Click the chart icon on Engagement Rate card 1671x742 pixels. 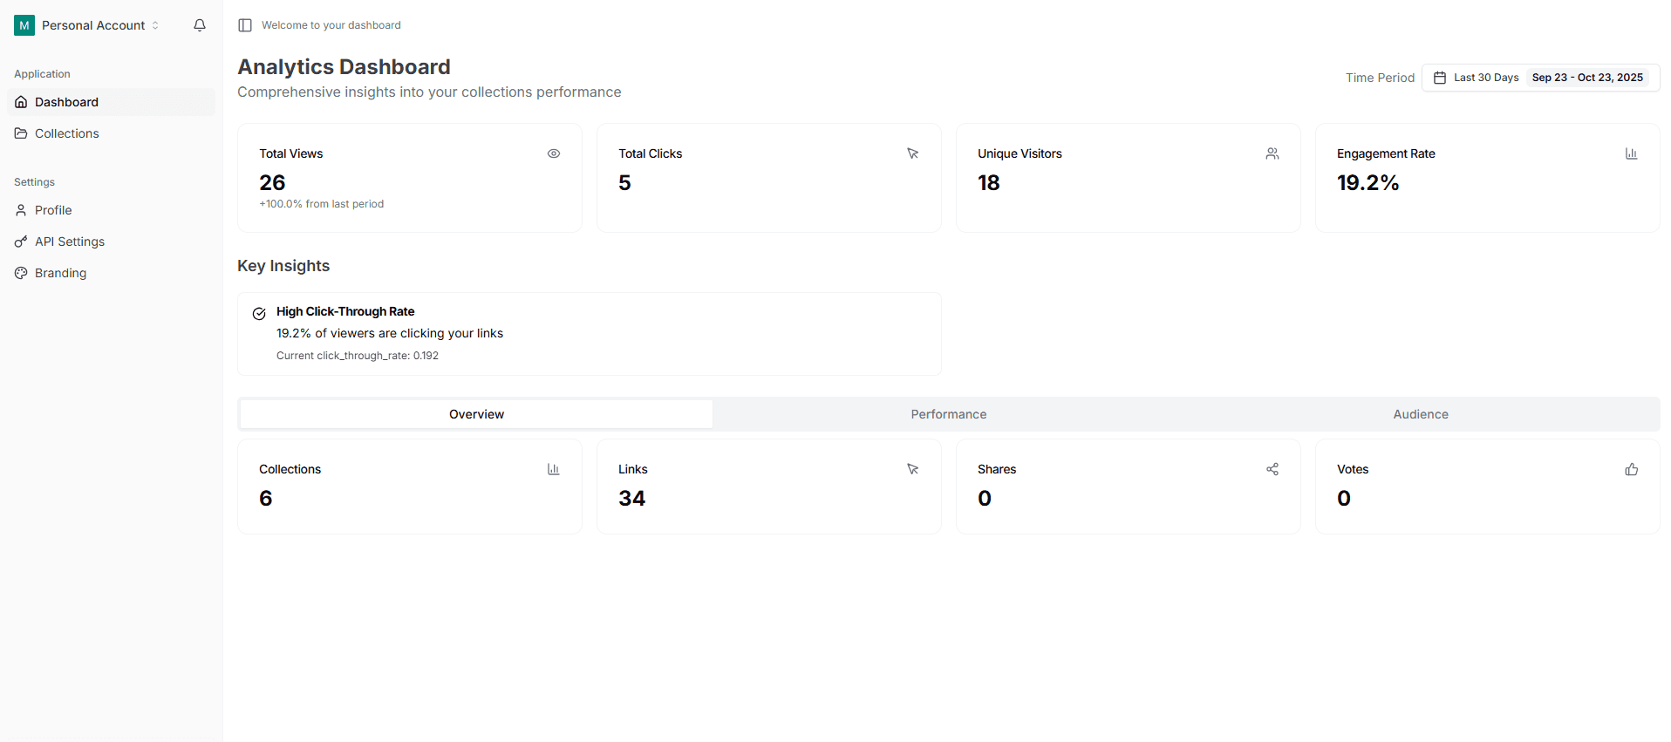point(1632,153)
